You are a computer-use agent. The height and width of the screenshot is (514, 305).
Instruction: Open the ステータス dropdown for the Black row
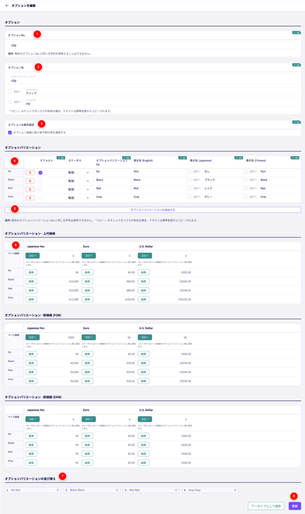[79, 181]
